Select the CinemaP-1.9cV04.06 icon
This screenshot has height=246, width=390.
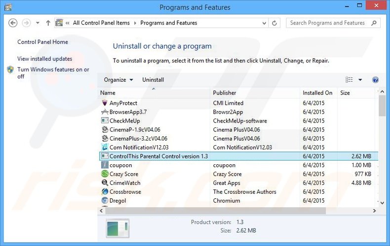[x=105, y=129]
